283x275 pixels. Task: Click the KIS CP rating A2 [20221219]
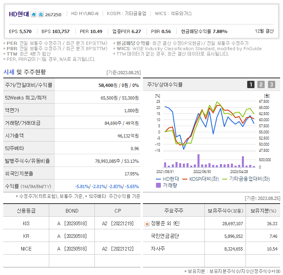click(x=118, y=224)
